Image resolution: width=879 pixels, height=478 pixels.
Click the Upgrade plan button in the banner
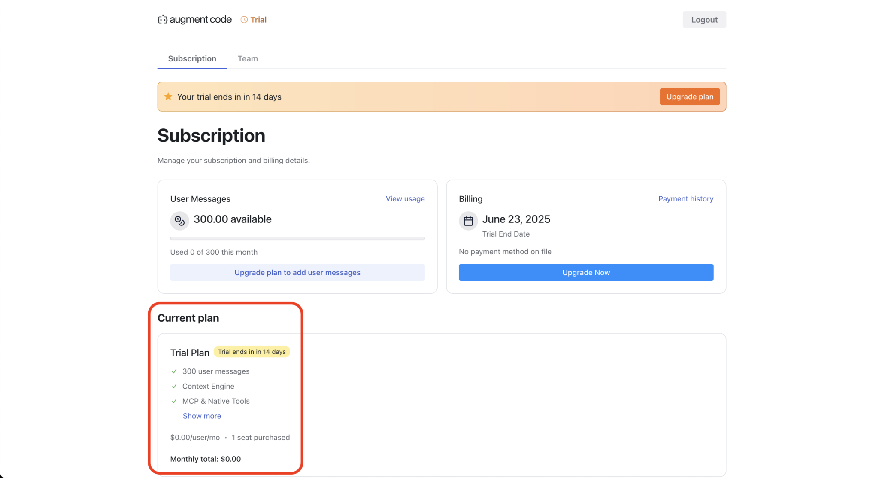(x=689, y=96)
